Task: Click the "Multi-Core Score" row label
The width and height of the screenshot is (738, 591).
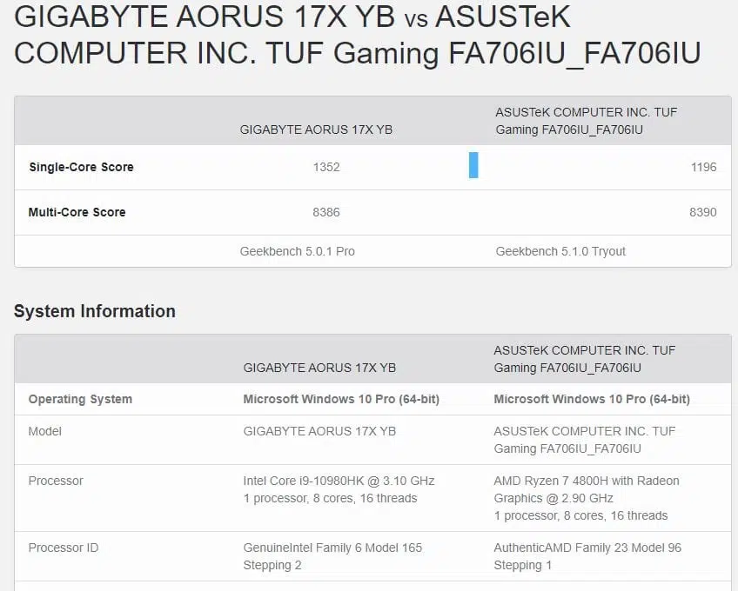Action: point(77,212)
